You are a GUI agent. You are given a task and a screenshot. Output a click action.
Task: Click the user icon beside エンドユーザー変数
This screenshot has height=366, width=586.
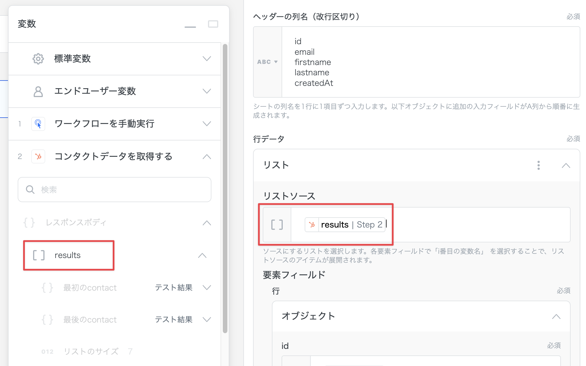pyautogui.click(x=38, y=91)
